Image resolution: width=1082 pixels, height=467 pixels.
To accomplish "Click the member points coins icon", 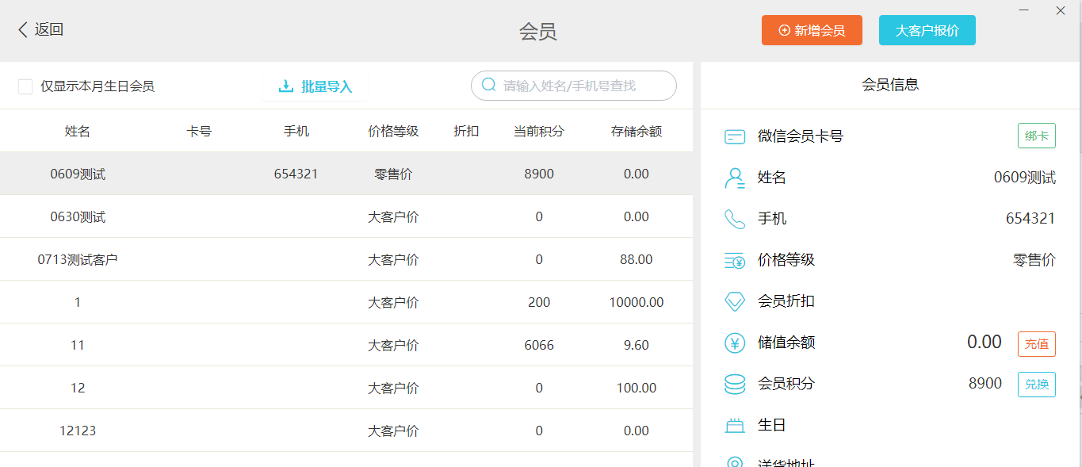I will pyautogui.click(x=735, y=385).
